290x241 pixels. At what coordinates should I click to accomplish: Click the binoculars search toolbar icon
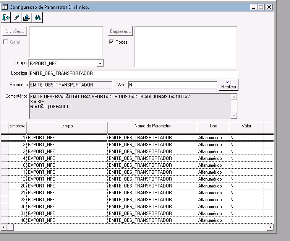[37, 18]
